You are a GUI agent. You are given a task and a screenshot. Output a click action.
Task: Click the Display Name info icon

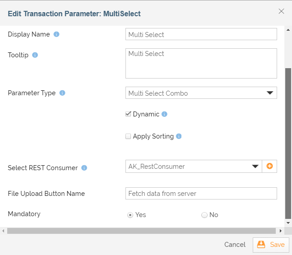point(56,34)
